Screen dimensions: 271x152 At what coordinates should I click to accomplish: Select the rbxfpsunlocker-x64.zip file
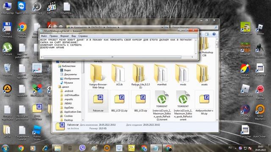point(204,103)
